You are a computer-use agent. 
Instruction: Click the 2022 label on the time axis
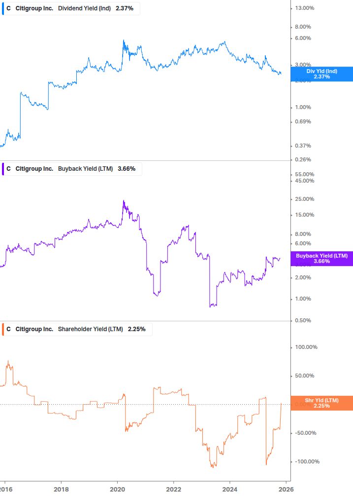(x=173, y=490)
